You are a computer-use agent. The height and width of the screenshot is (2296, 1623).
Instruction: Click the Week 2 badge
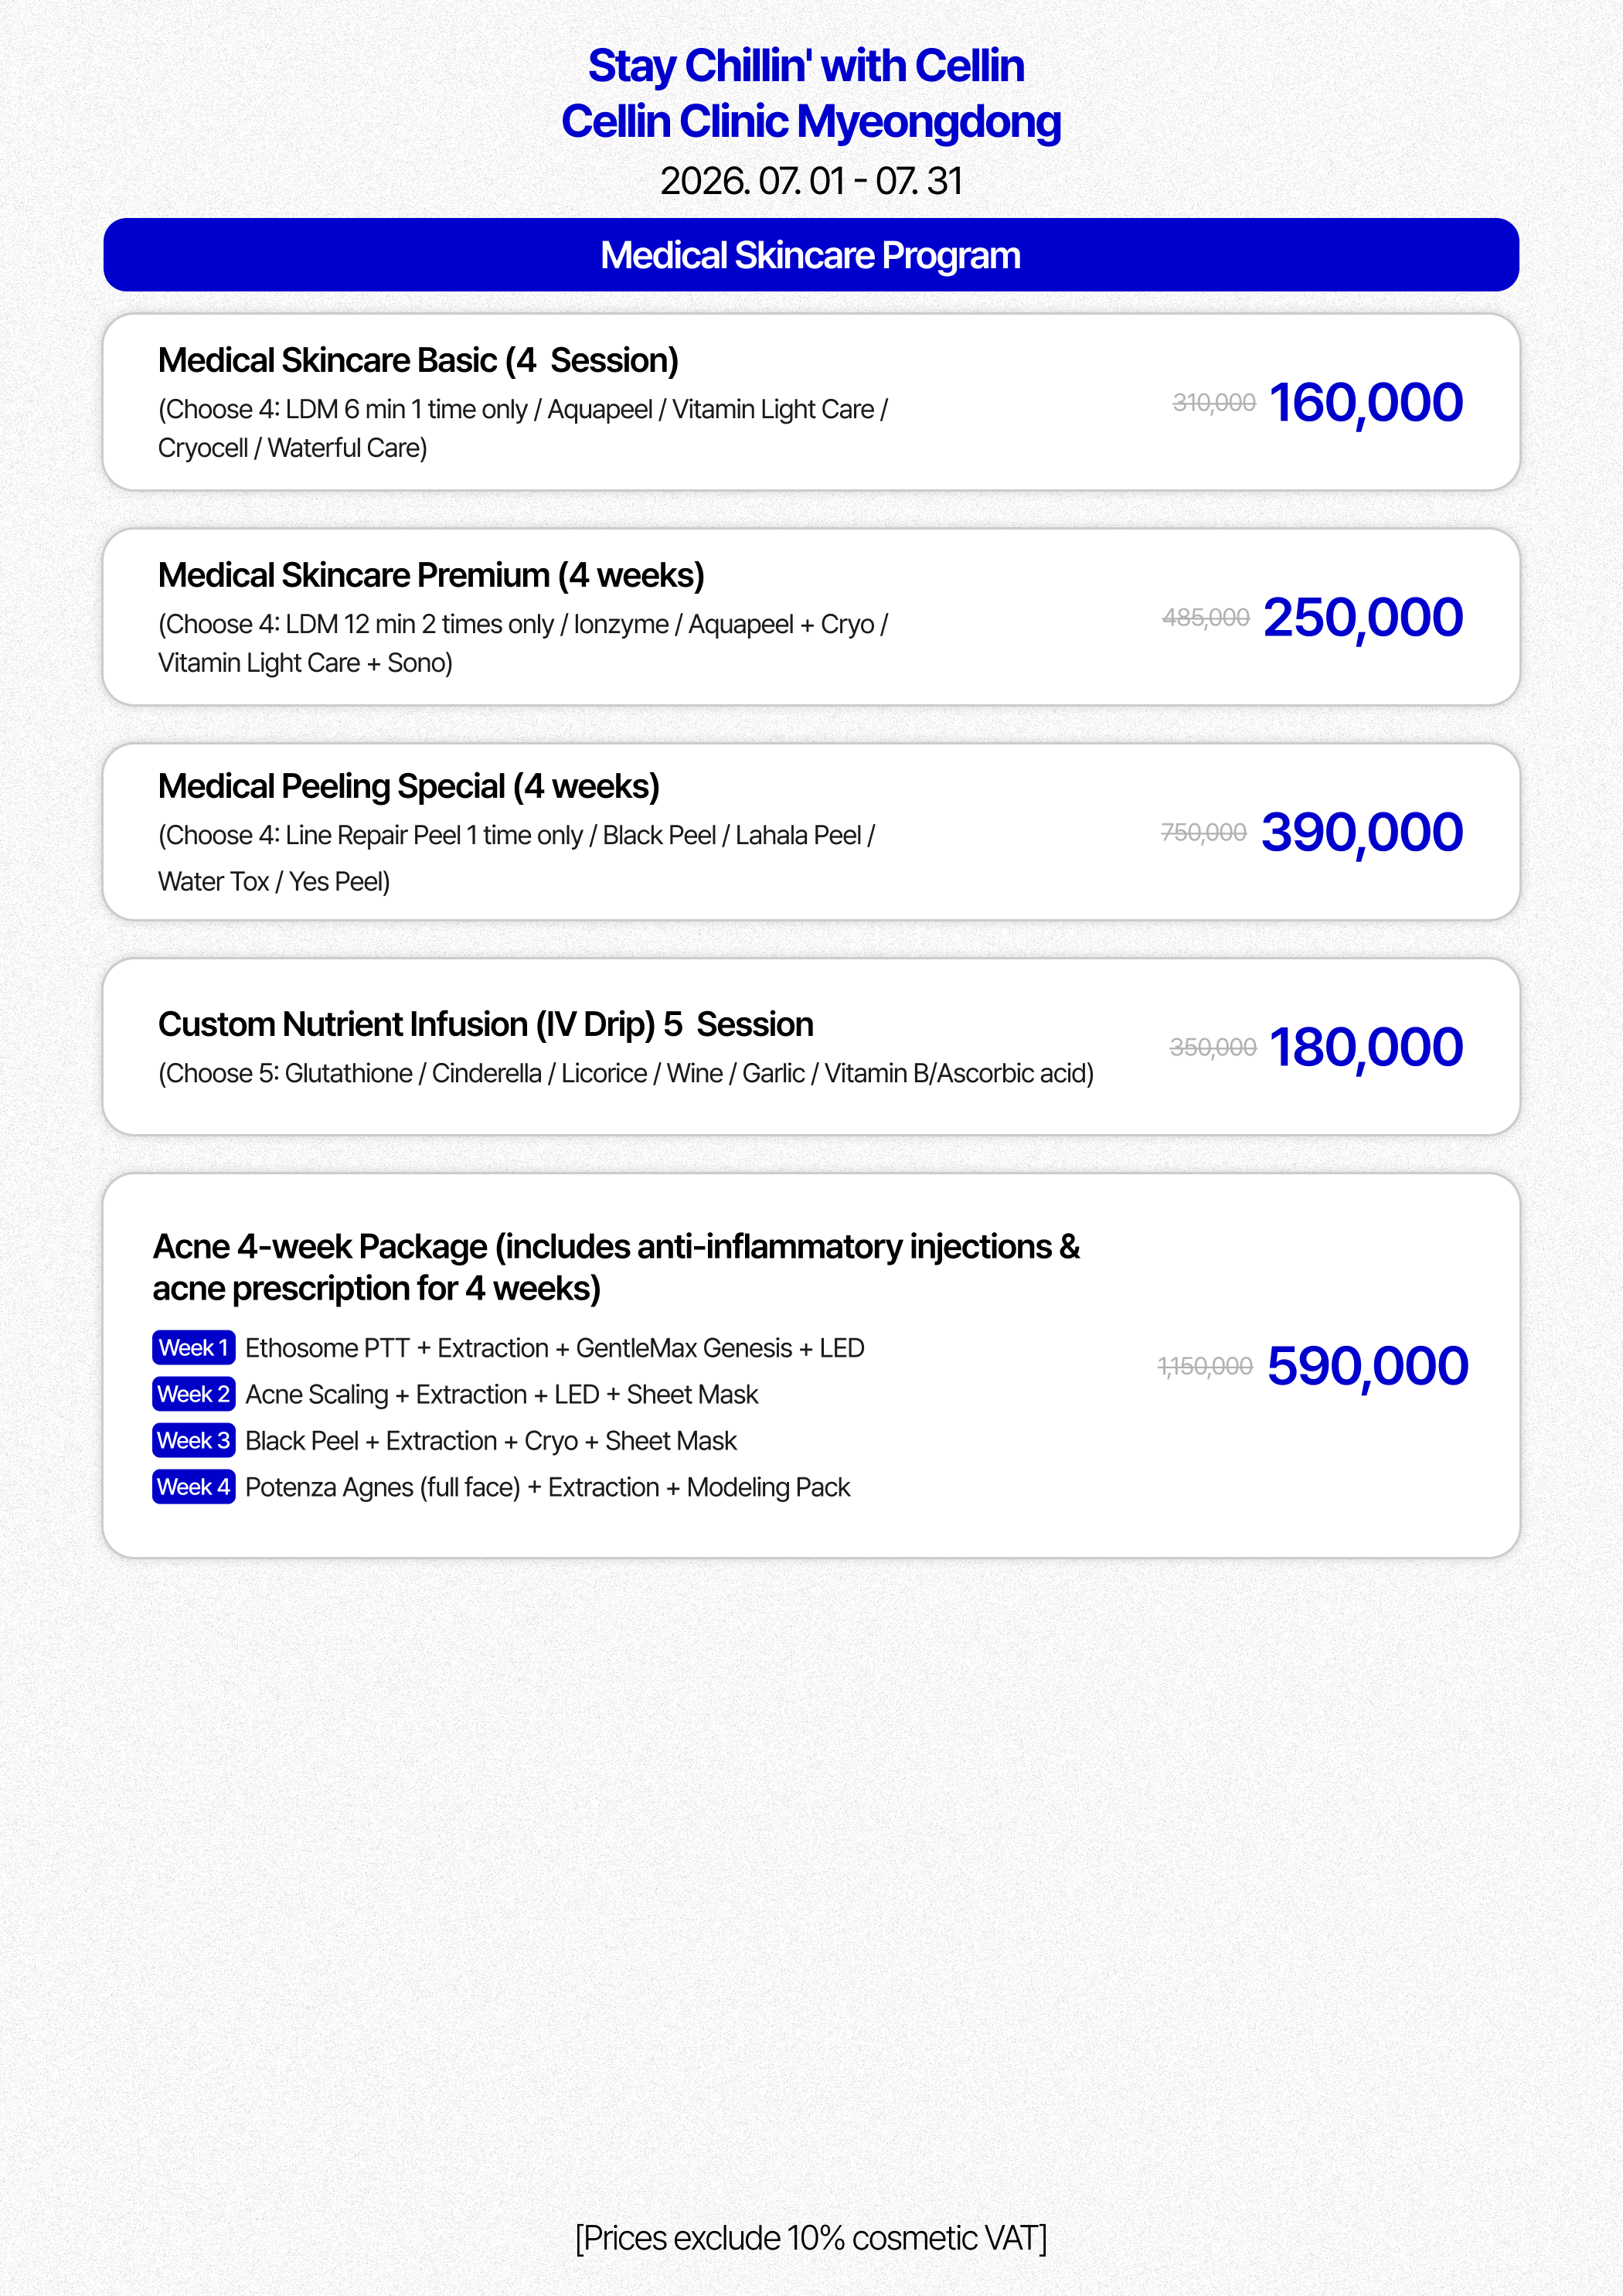point(194,1393)
